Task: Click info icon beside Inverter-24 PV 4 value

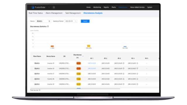Action: coord(137,69)
